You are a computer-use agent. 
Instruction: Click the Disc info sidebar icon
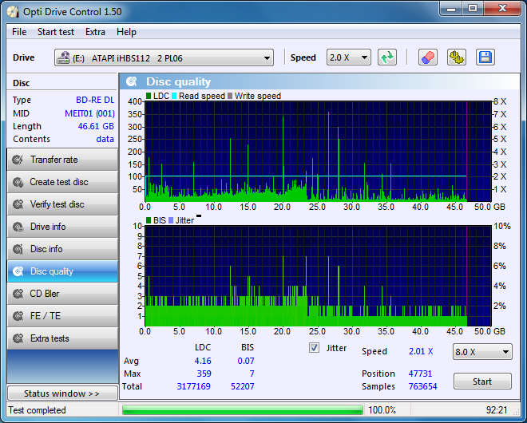pos(18,249)
